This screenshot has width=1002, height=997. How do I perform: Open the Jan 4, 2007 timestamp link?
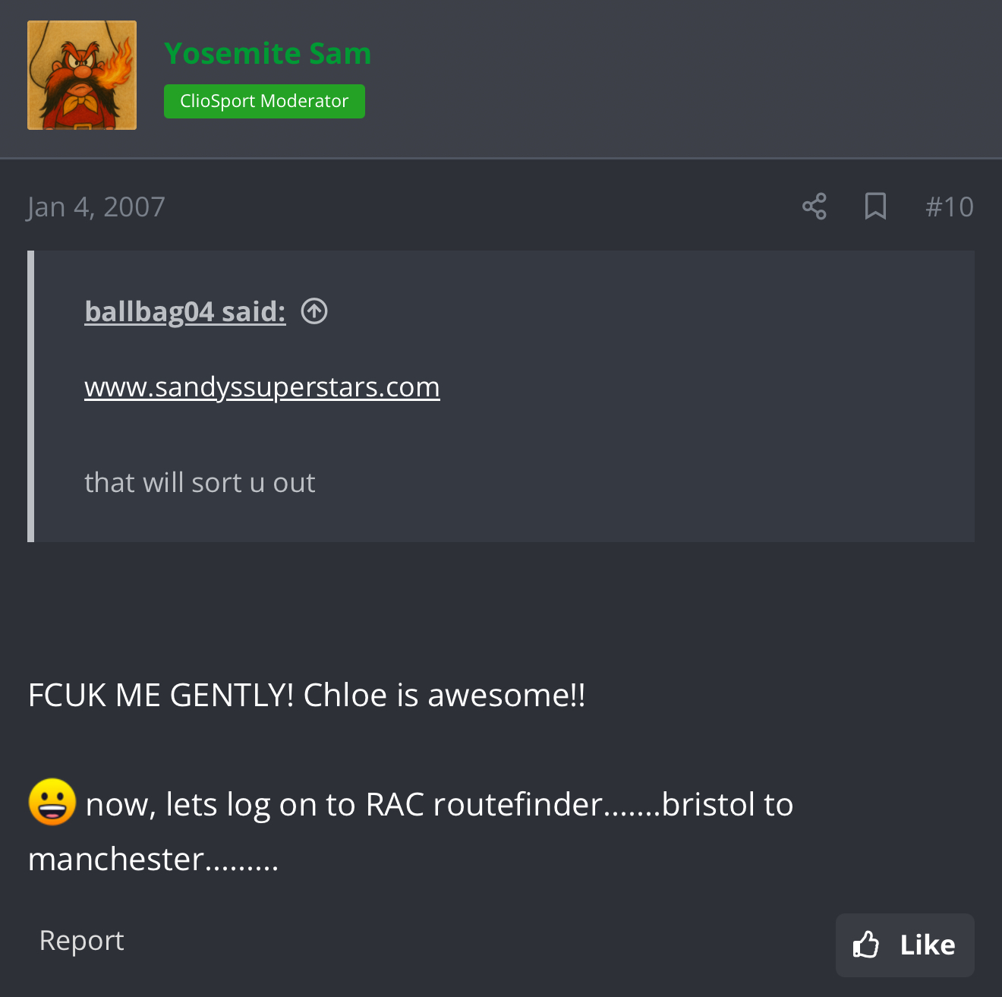coord(96,207)
